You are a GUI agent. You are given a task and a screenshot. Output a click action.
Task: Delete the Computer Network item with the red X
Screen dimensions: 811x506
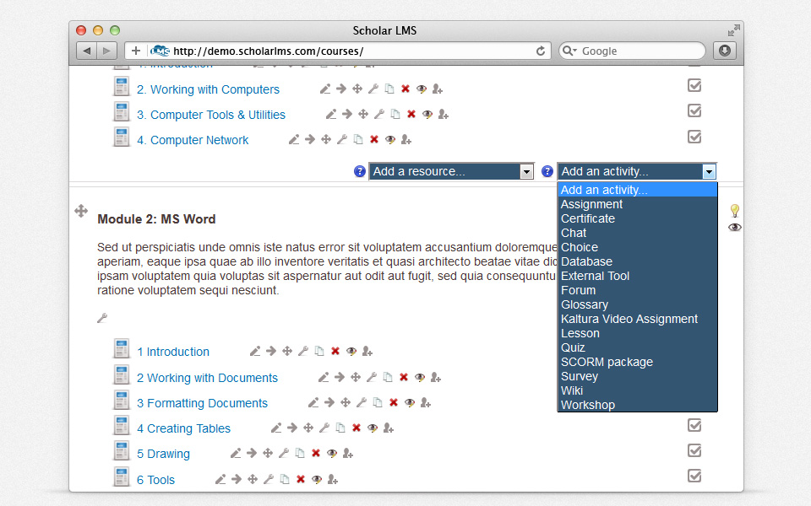[x=374, y=140]
